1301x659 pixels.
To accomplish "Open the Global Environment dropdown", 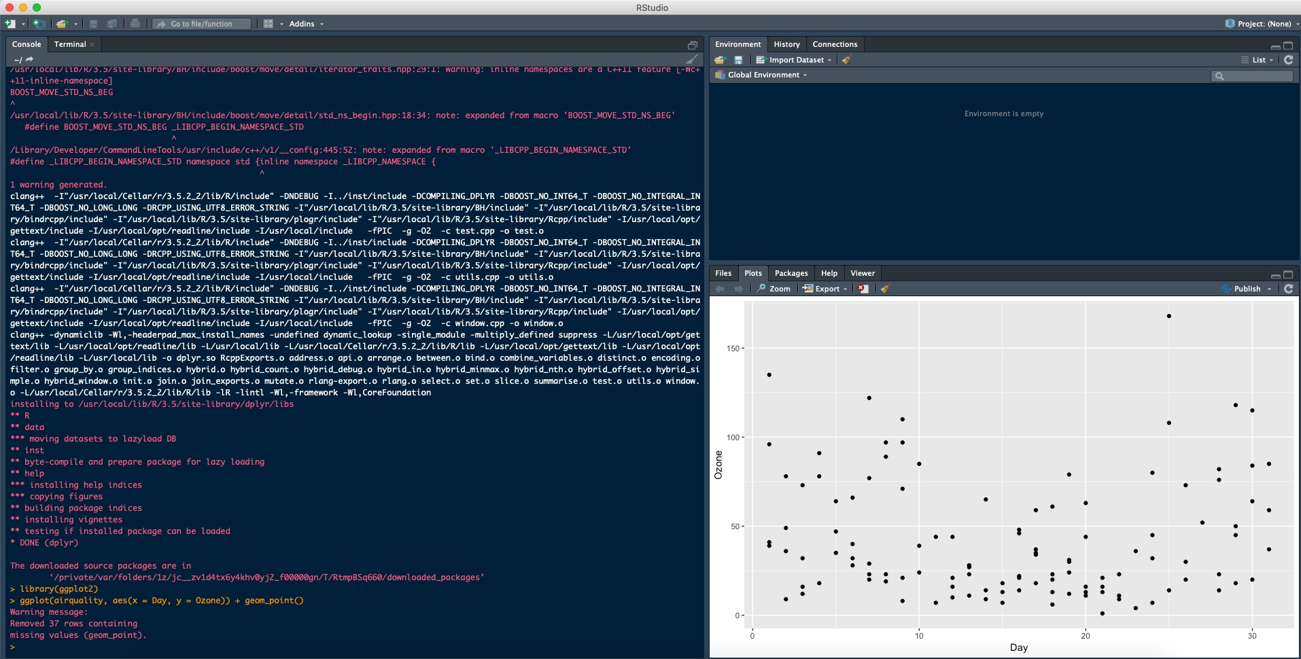I will [761, 75].
